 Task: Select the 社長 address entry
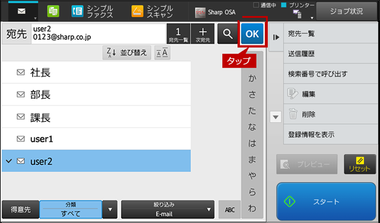[96, 72]
